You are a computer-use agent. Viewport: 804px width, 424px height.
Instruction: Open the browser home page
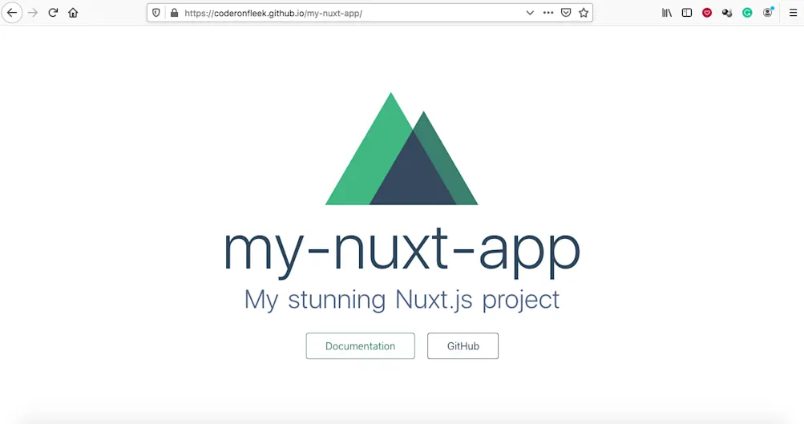tap(73, 13)
